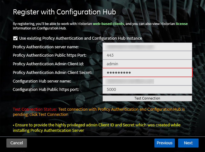The image size is (205, 152).
Task: Click the Proficy Authentication server name field
Action: coord(147,47)
